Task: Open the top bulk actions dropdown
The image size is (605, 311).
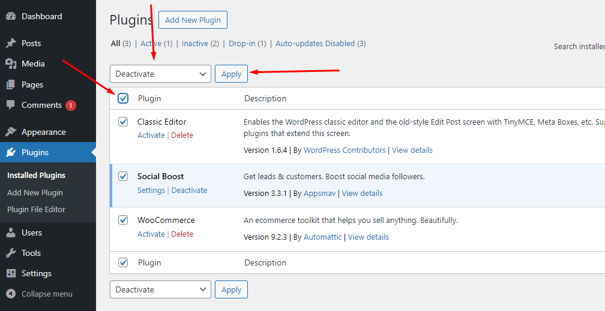Action: [x=160, y=74]
